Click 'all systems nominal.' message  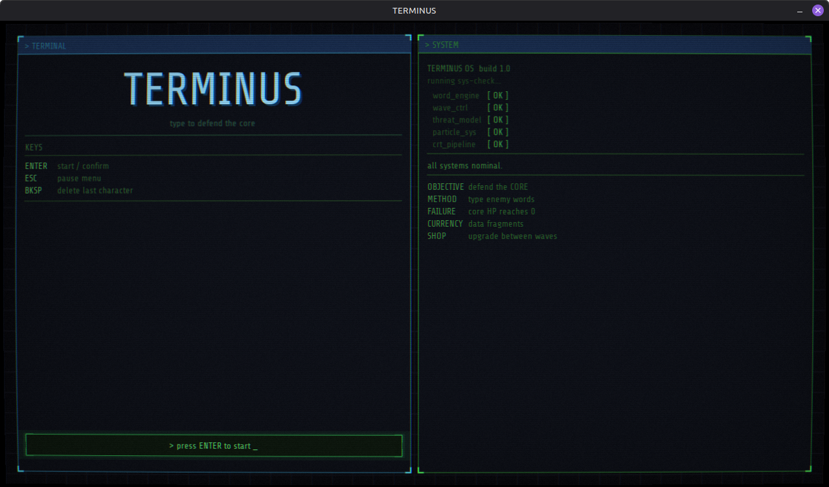[x=465, y=166]
